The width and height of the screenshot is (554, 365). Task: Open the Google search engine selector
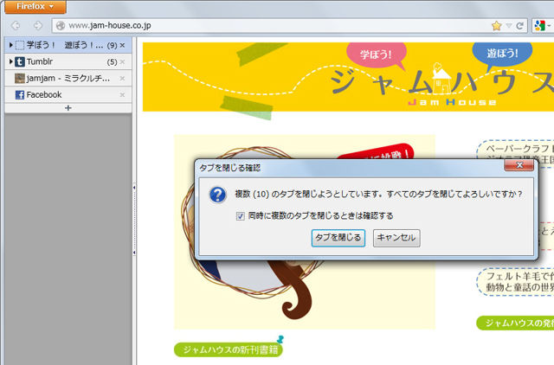point(543,25)
